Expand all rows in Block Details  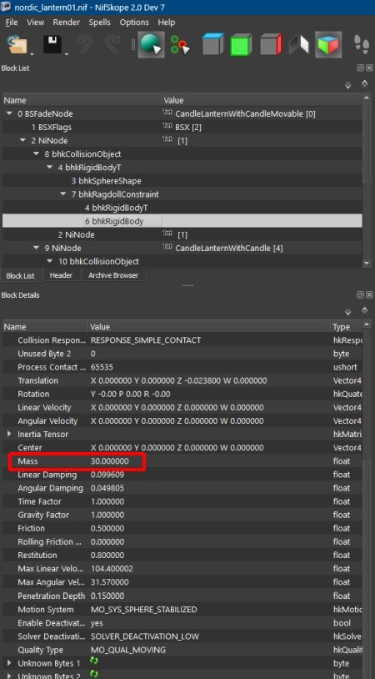coord(348,312)
